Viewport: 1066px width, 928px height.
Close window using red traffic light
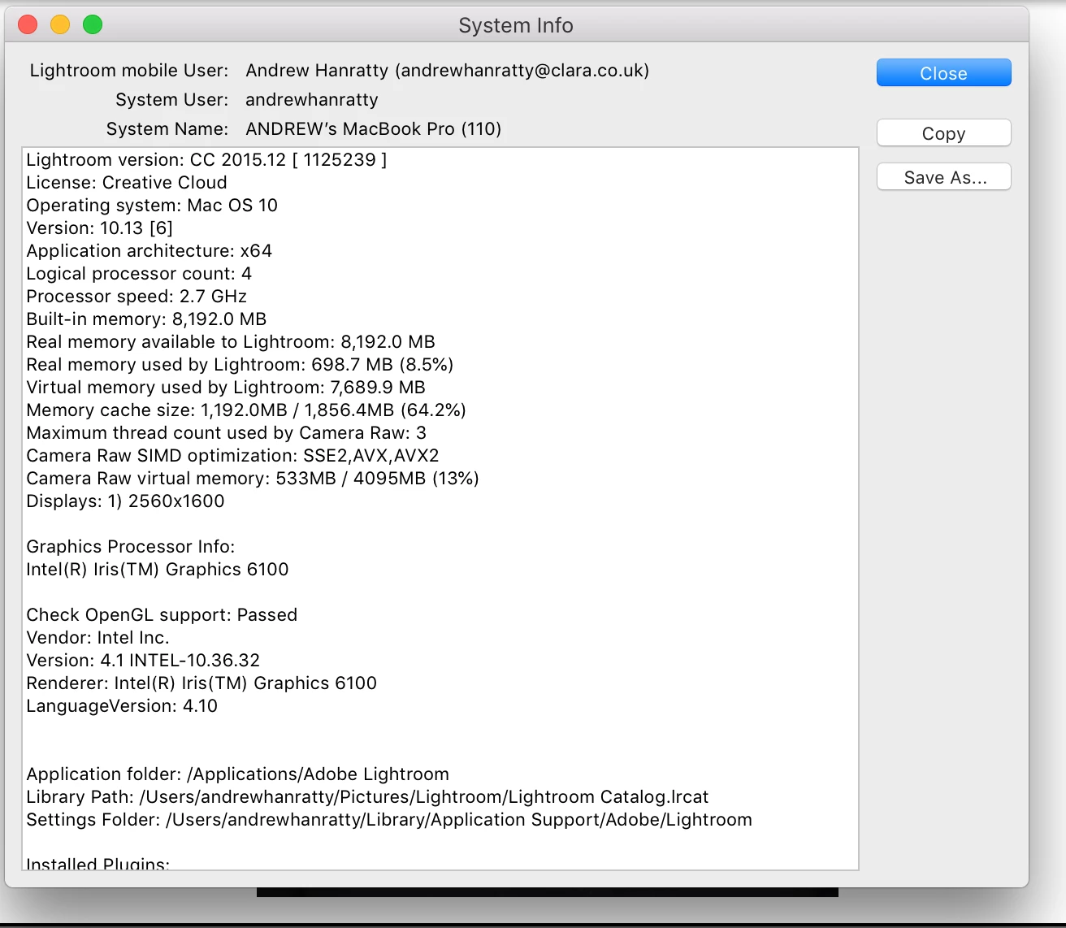(28, 25)
